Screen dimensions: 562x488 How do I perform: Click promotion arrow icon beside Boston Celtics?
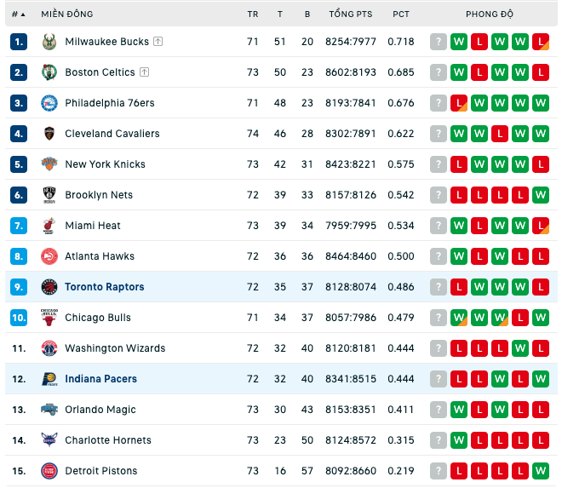(145, 72)
